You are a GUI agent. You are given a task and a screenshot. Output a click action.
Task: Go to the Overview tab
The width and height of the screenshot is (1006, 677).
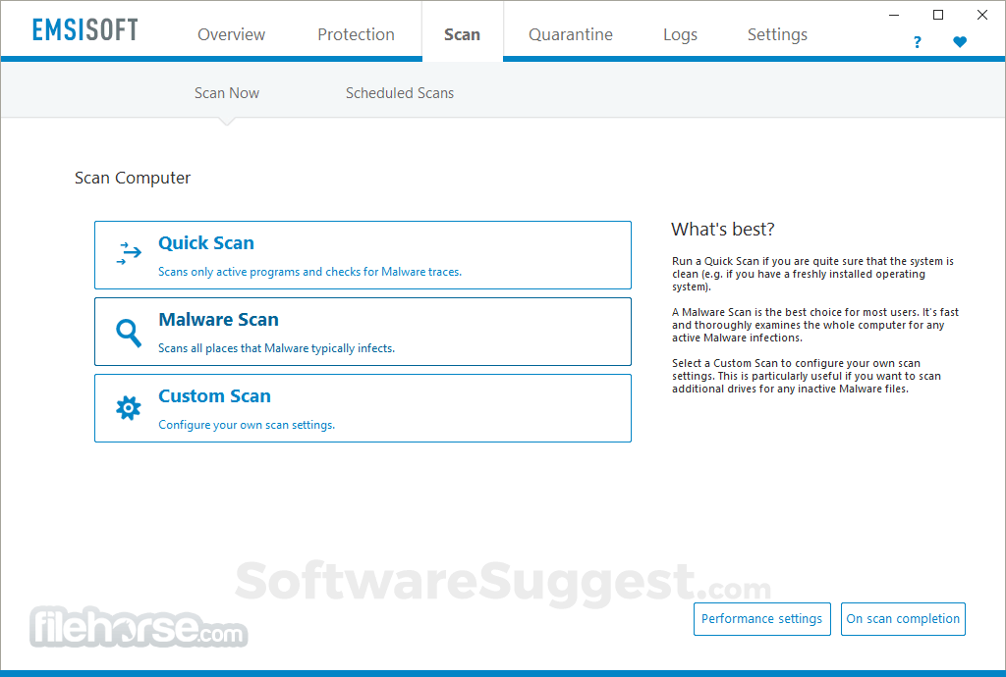click(x=231, y=33)
